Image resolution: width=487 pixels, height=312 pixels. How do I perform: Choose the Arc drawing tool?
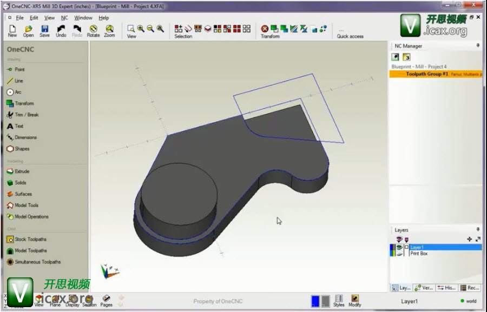pos(10,92)
